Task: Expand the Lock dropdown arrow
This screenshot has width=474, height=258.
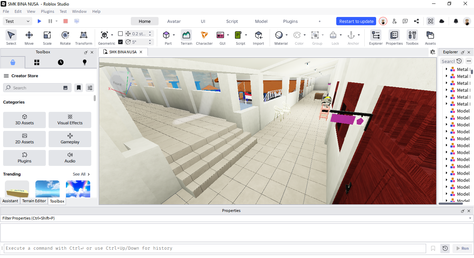Action: [341, 35]
